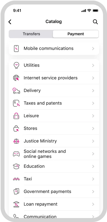Expand Mobile communications with its chevron
Image resolution: width=107 pixels, height=222 pixels.
(93, 49)
